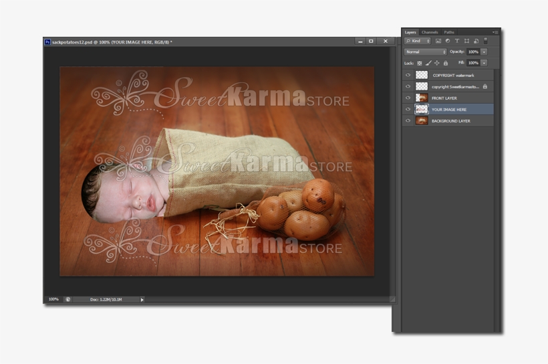Switch to the Channels tab
The image size is (548, 364).
(430, 32)
